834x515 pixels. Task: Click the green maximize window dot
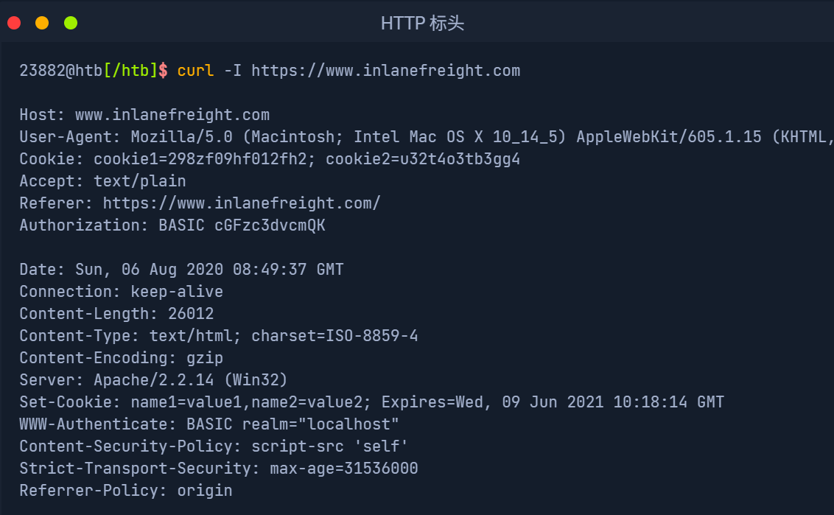[71, 23]
